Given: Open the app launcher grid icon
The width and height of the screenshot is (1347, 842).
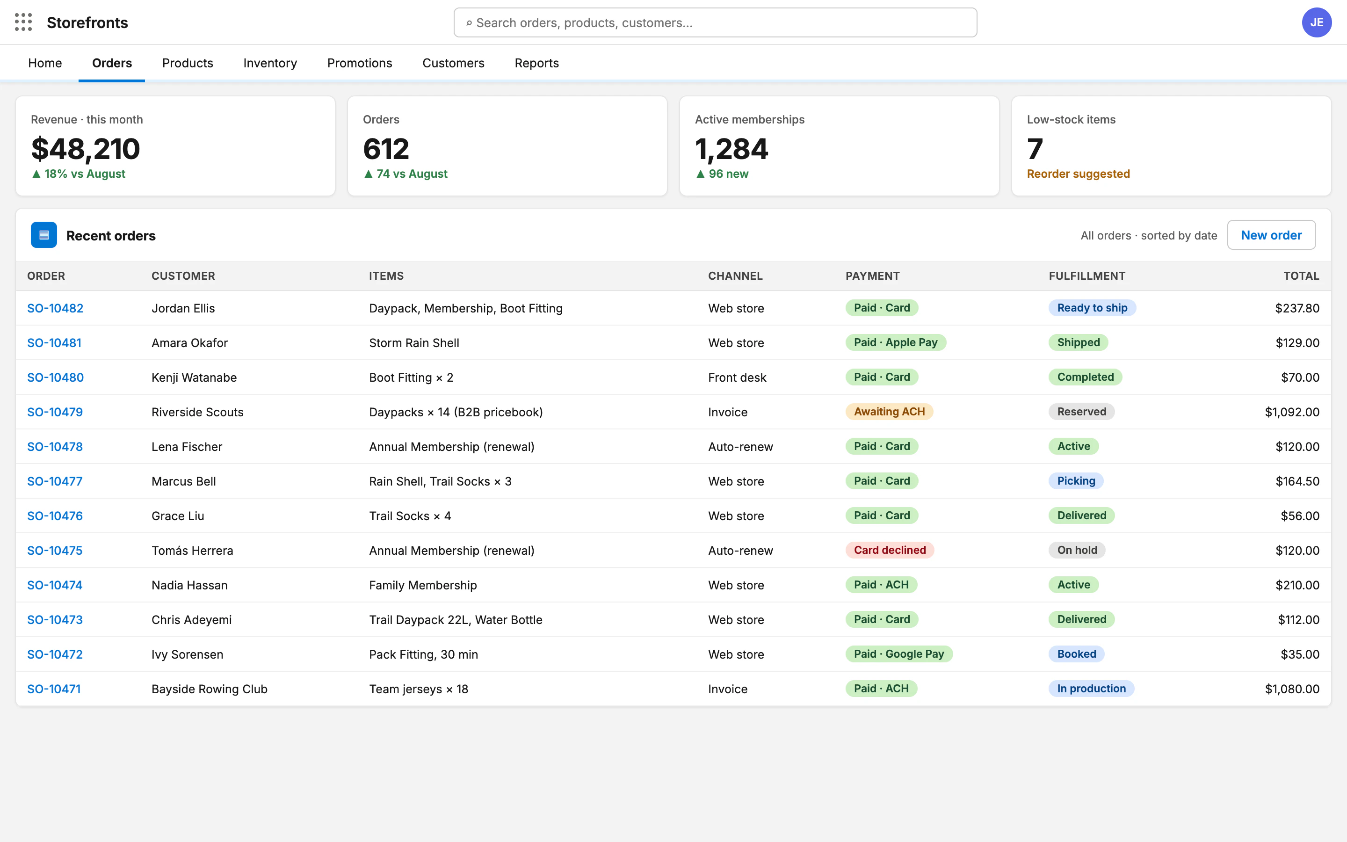Looking at the screenshot, I should [23, 22].
